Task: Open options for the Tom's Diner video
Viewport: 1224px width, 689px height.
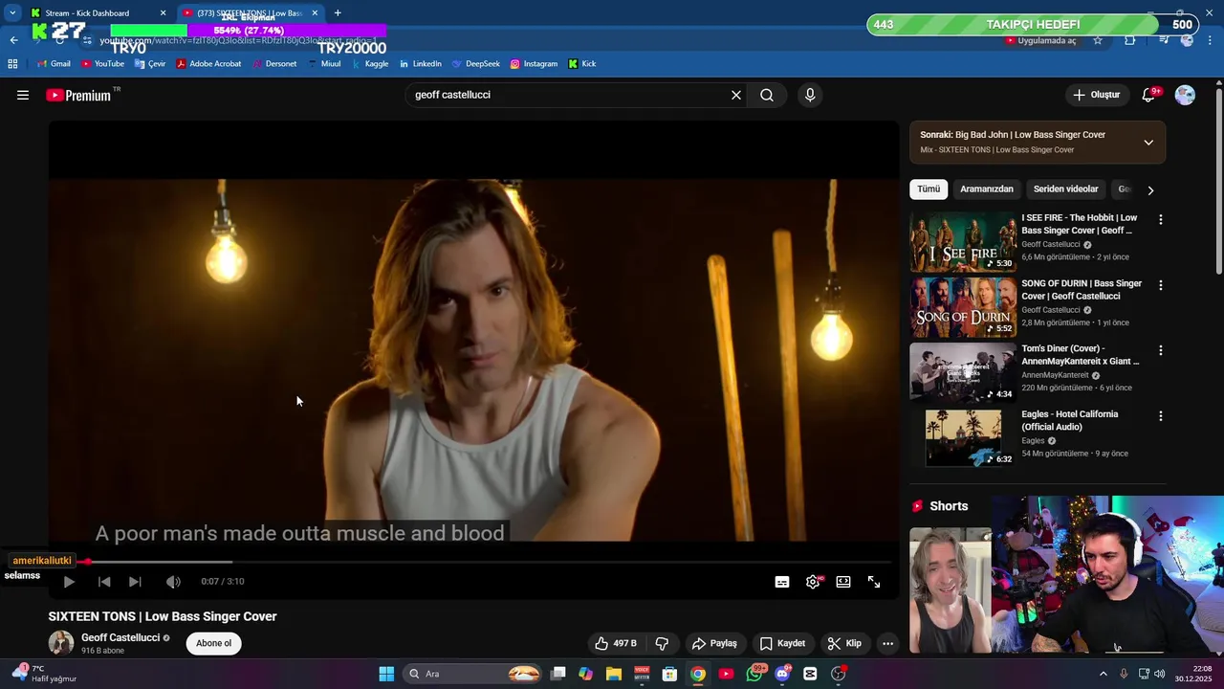Action: click(1161, 350)
